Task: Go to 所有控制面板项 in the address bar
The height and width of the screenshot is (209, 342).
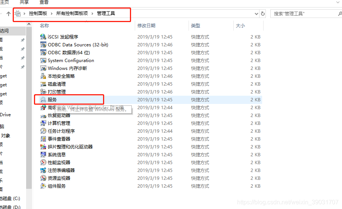Action: click(x=72, y=13)
